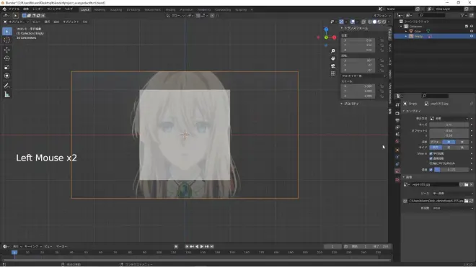Hide the Empty object via eye icon
The width and height of the screenshot is (476, 267).
click(472, 36)
